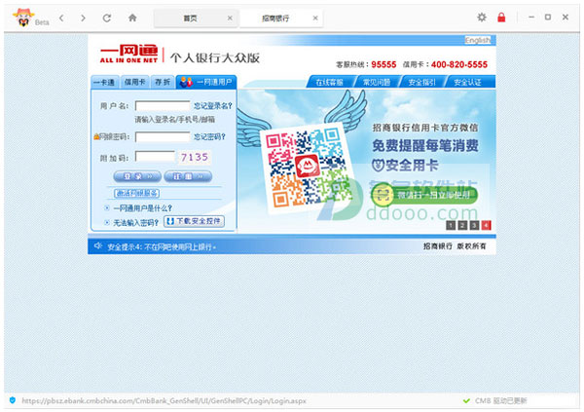
Task: Close the 招商银行 tab
Action: pos(315,18)
